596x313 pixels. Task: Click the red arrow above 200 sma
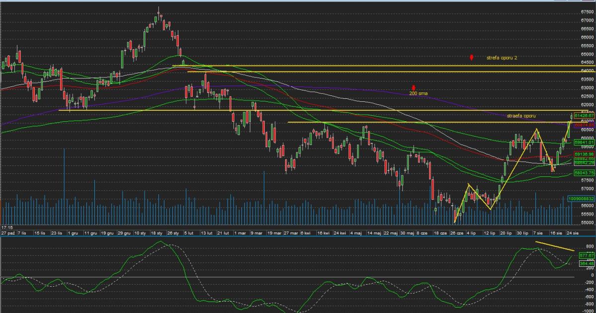(413, 88)
